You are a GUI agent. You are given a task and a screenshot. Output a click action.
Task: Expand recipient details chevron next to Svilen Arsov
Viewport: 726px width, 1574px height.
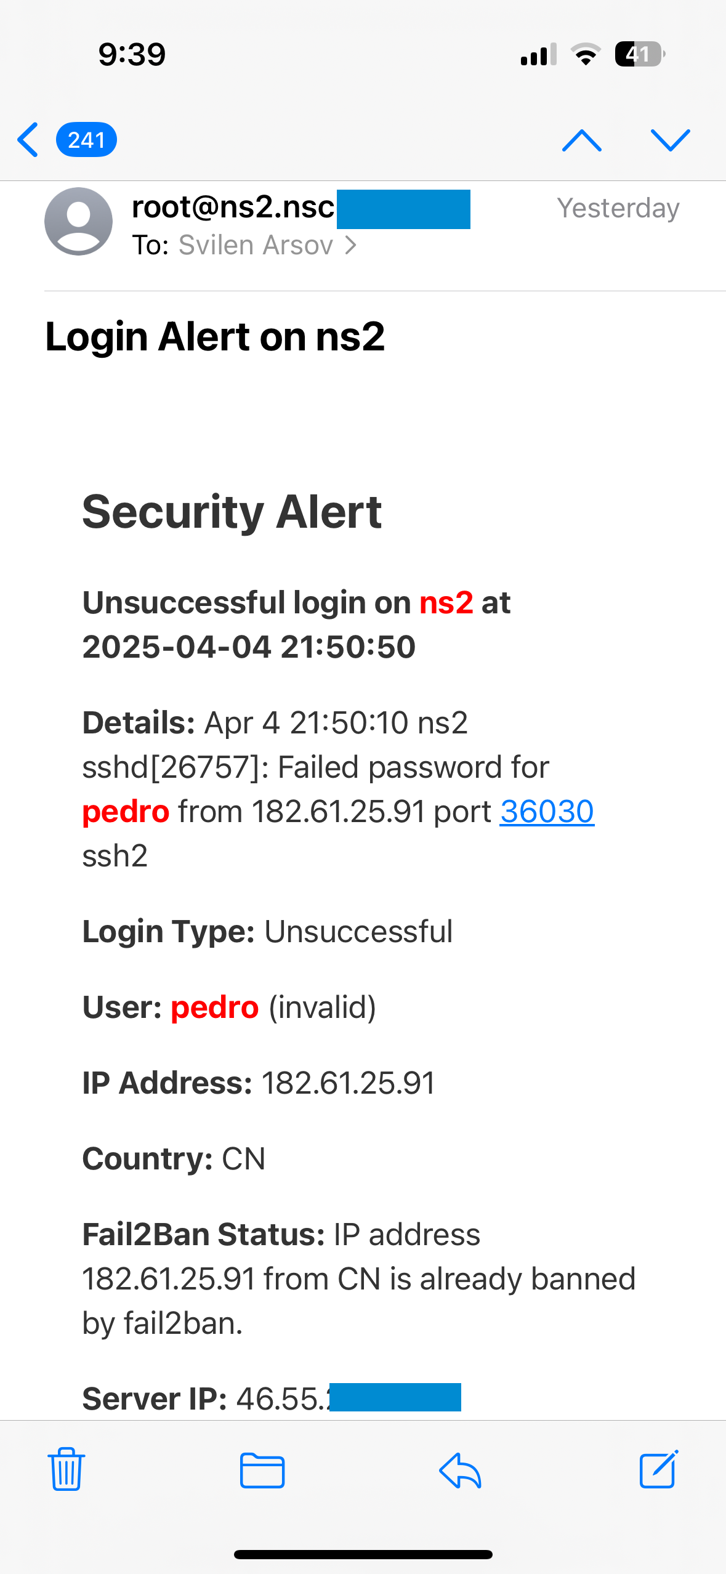point(350,245)
